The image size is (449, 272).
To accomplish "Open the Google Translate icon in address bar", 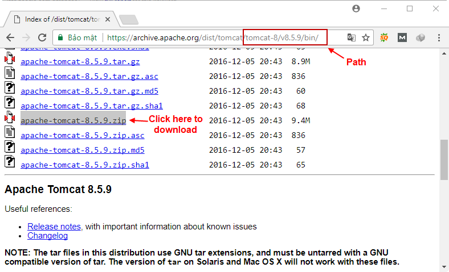I will click(x=351, y=37).
